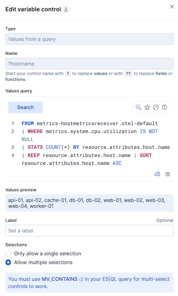
Task: Click the Values preview host list
Action: tap(89, 203)
